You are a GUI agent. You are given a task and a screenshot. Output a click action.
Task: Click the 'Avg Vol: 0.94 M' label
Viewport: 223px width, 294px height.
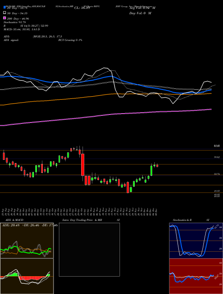pyautogui.click(x=142, y=8)
